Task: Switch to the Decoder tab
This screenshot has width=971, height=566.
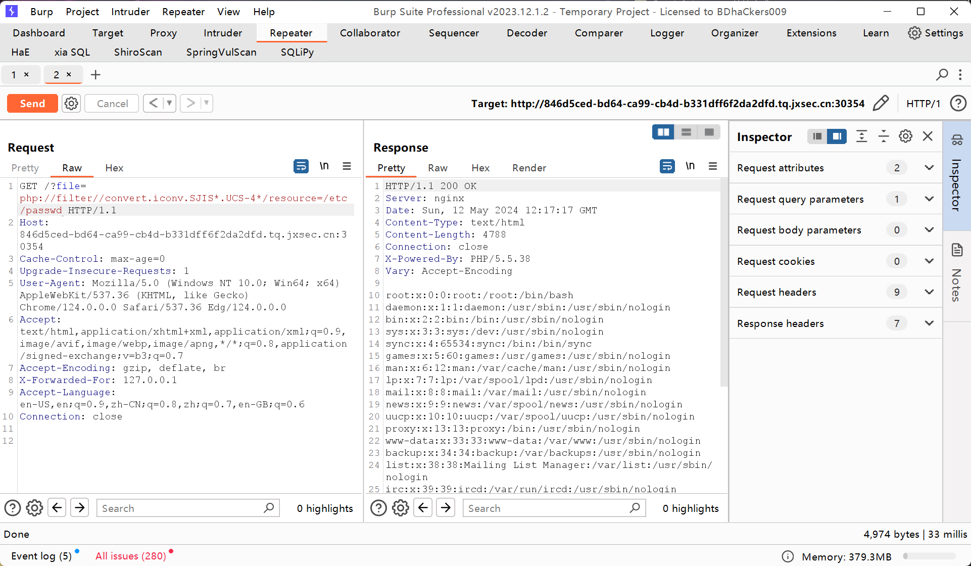Action: [527, 33]
